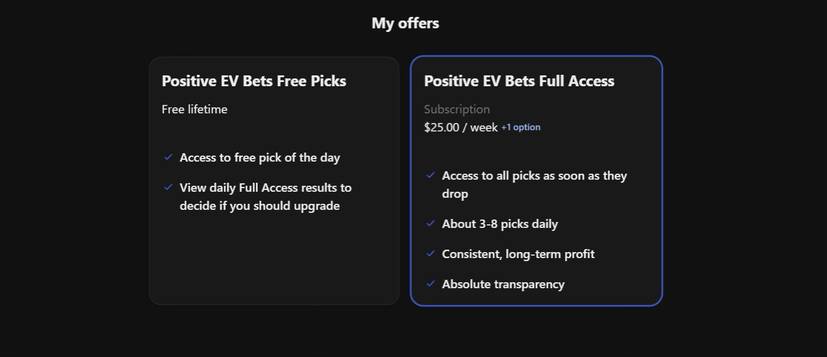Viewport: 827px width, 357px height.
Task: Click the 'Positive EV Bets Free Picks' heading
Action: click(x=254, y=81)
